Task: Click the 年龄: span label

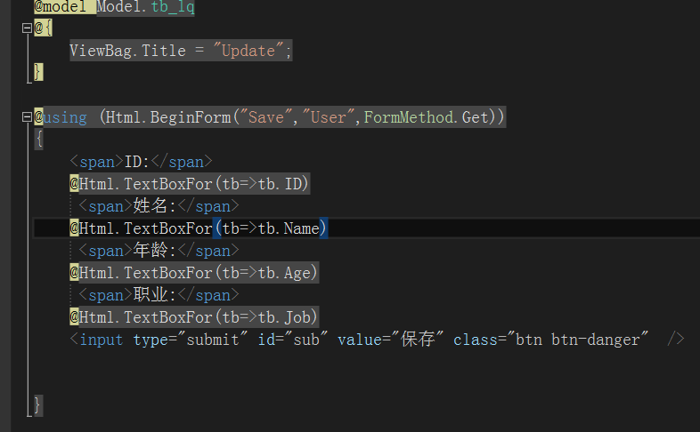Action: 159,251
